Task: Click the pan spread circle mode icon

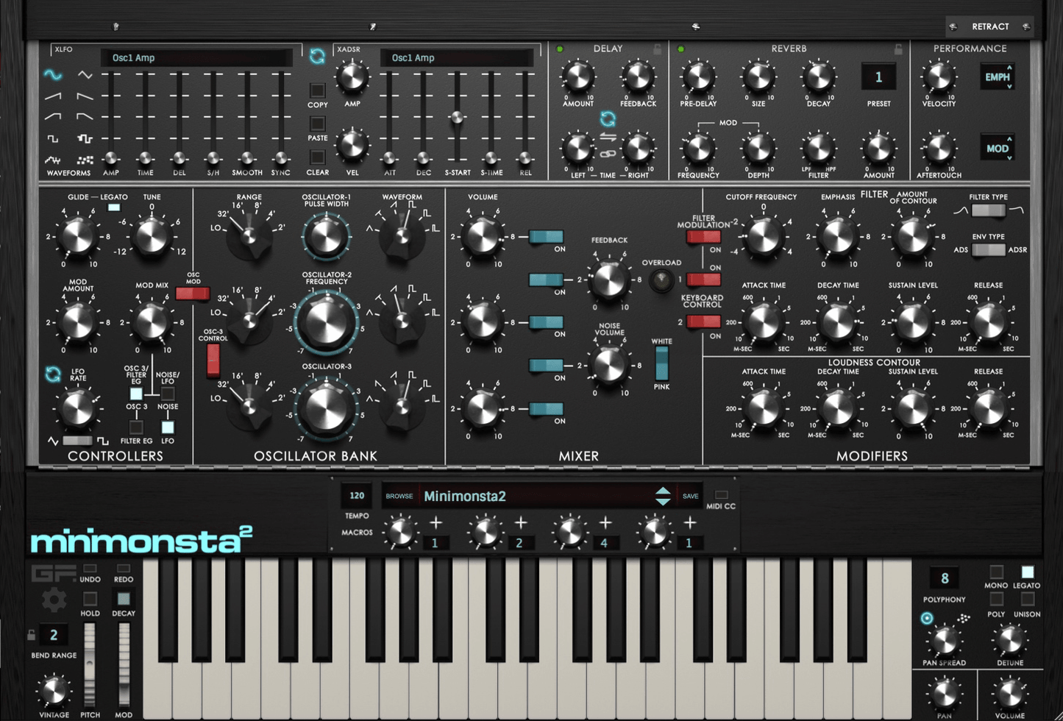Action: 927,619
